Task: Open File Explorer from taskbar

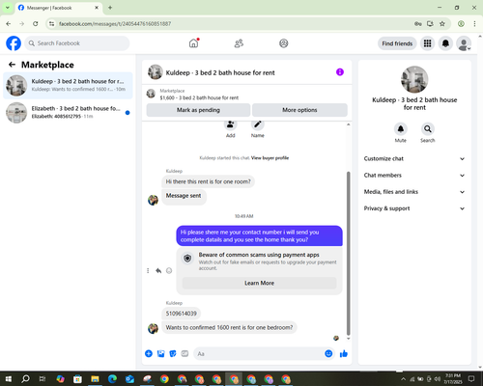Action: point(95,379)
